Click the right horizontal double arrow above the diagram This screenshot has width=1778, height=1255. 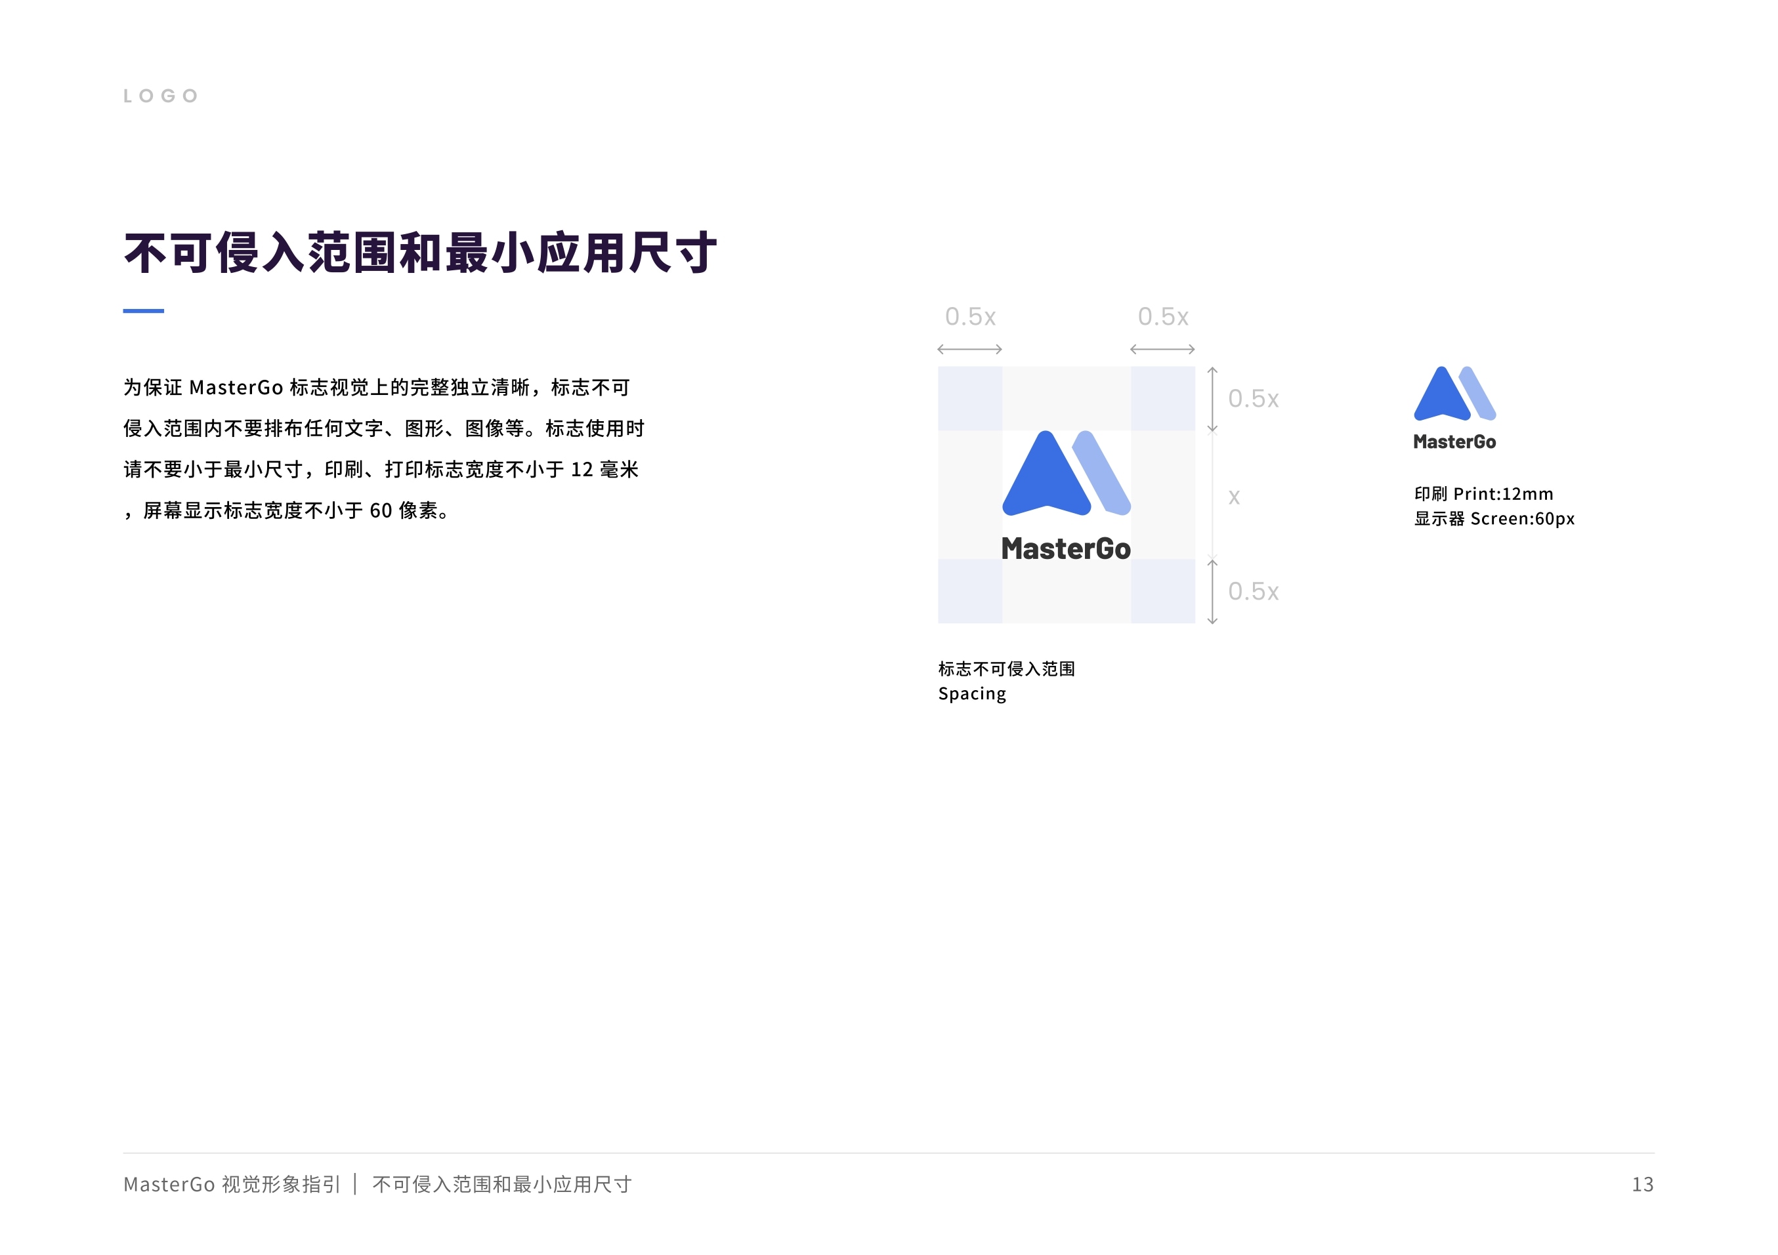tap(1162, 349)
